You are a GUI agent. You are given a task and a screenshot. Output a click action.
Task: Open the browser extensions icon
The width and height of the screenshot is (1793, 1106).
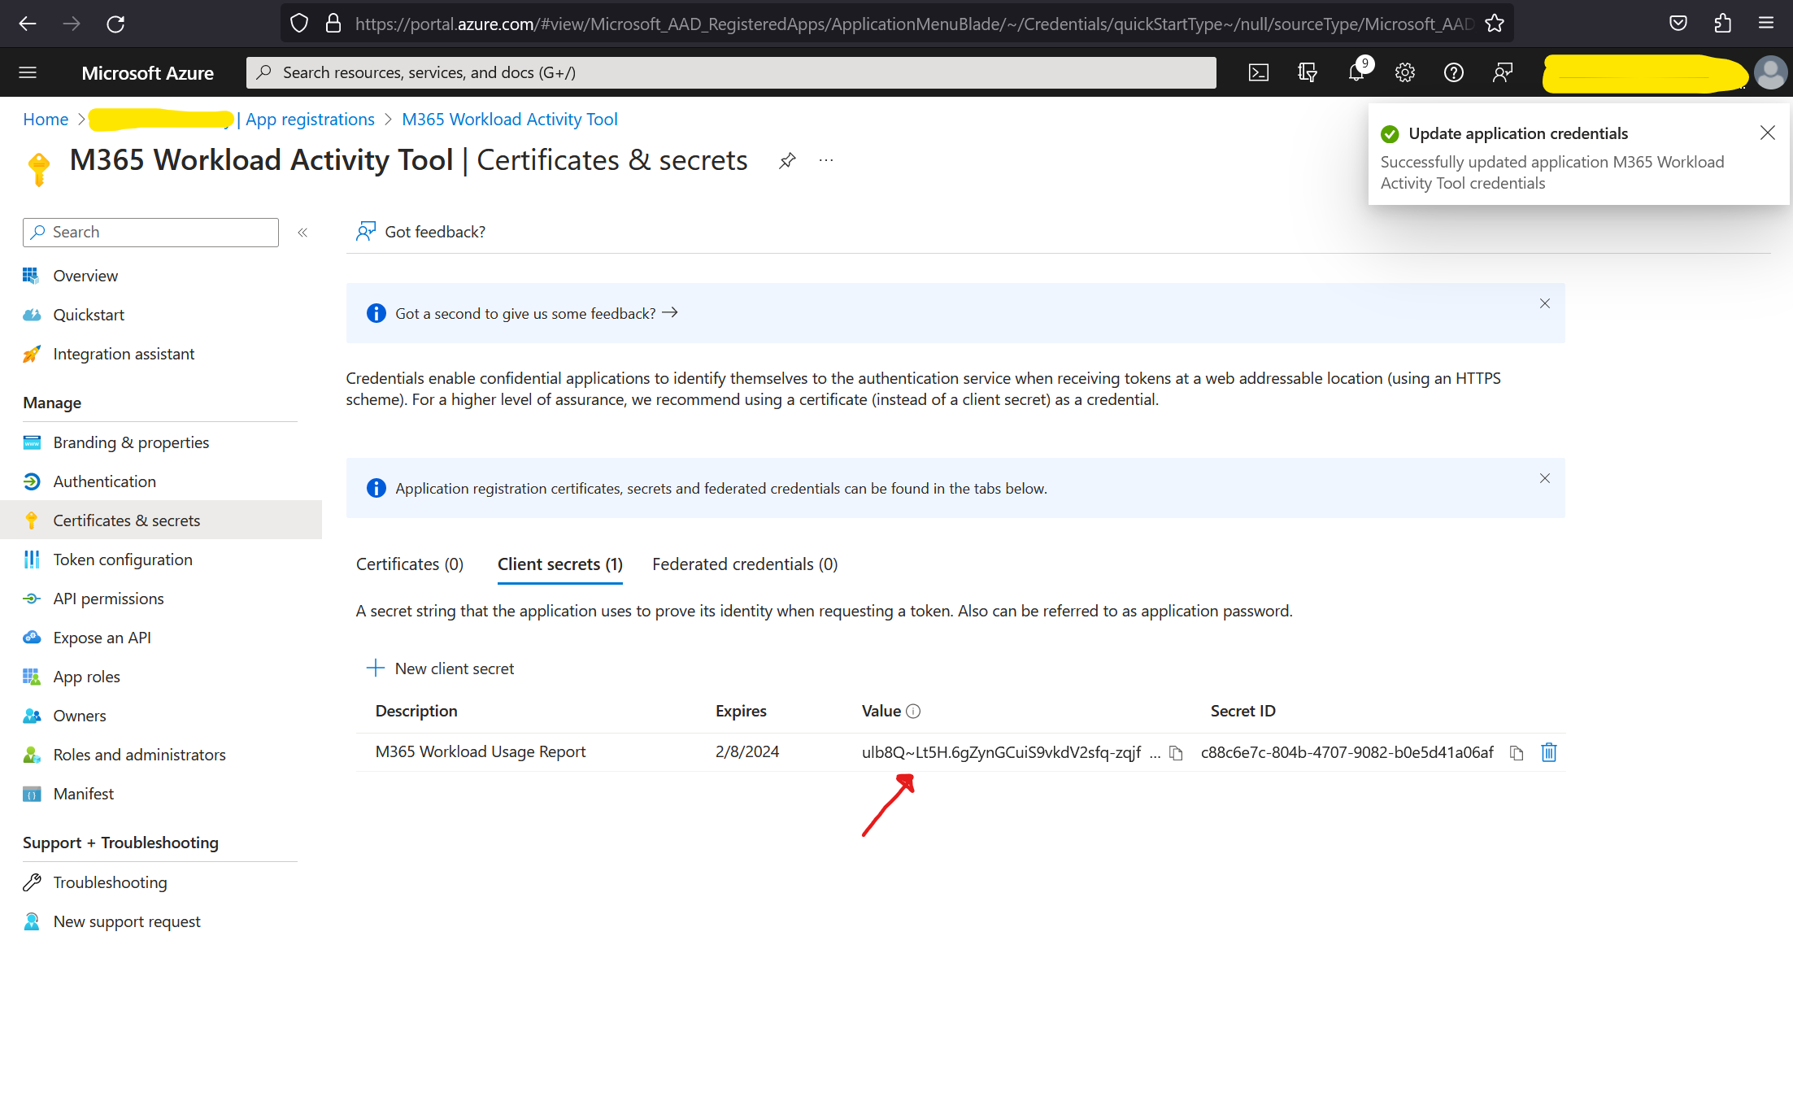point(1722,24)
